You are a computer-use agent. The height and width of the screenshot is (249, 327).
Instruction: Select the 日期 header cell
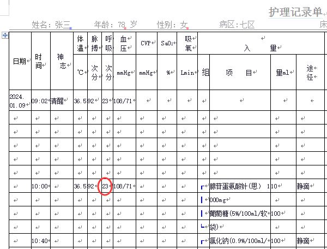click(20, 61)
